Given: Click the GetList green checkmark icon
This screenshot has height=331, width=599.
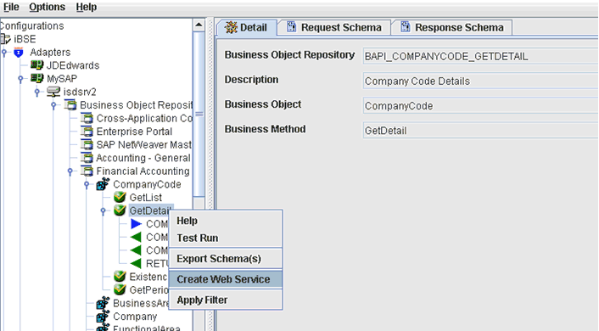Looking at the screenshot, I should coord(120,197).
